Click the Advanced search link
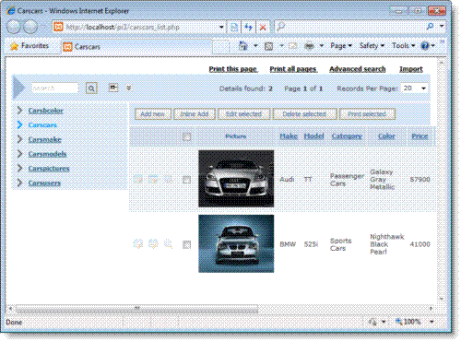This screenshot has width=461, height=342. click(x=358, y=69)
